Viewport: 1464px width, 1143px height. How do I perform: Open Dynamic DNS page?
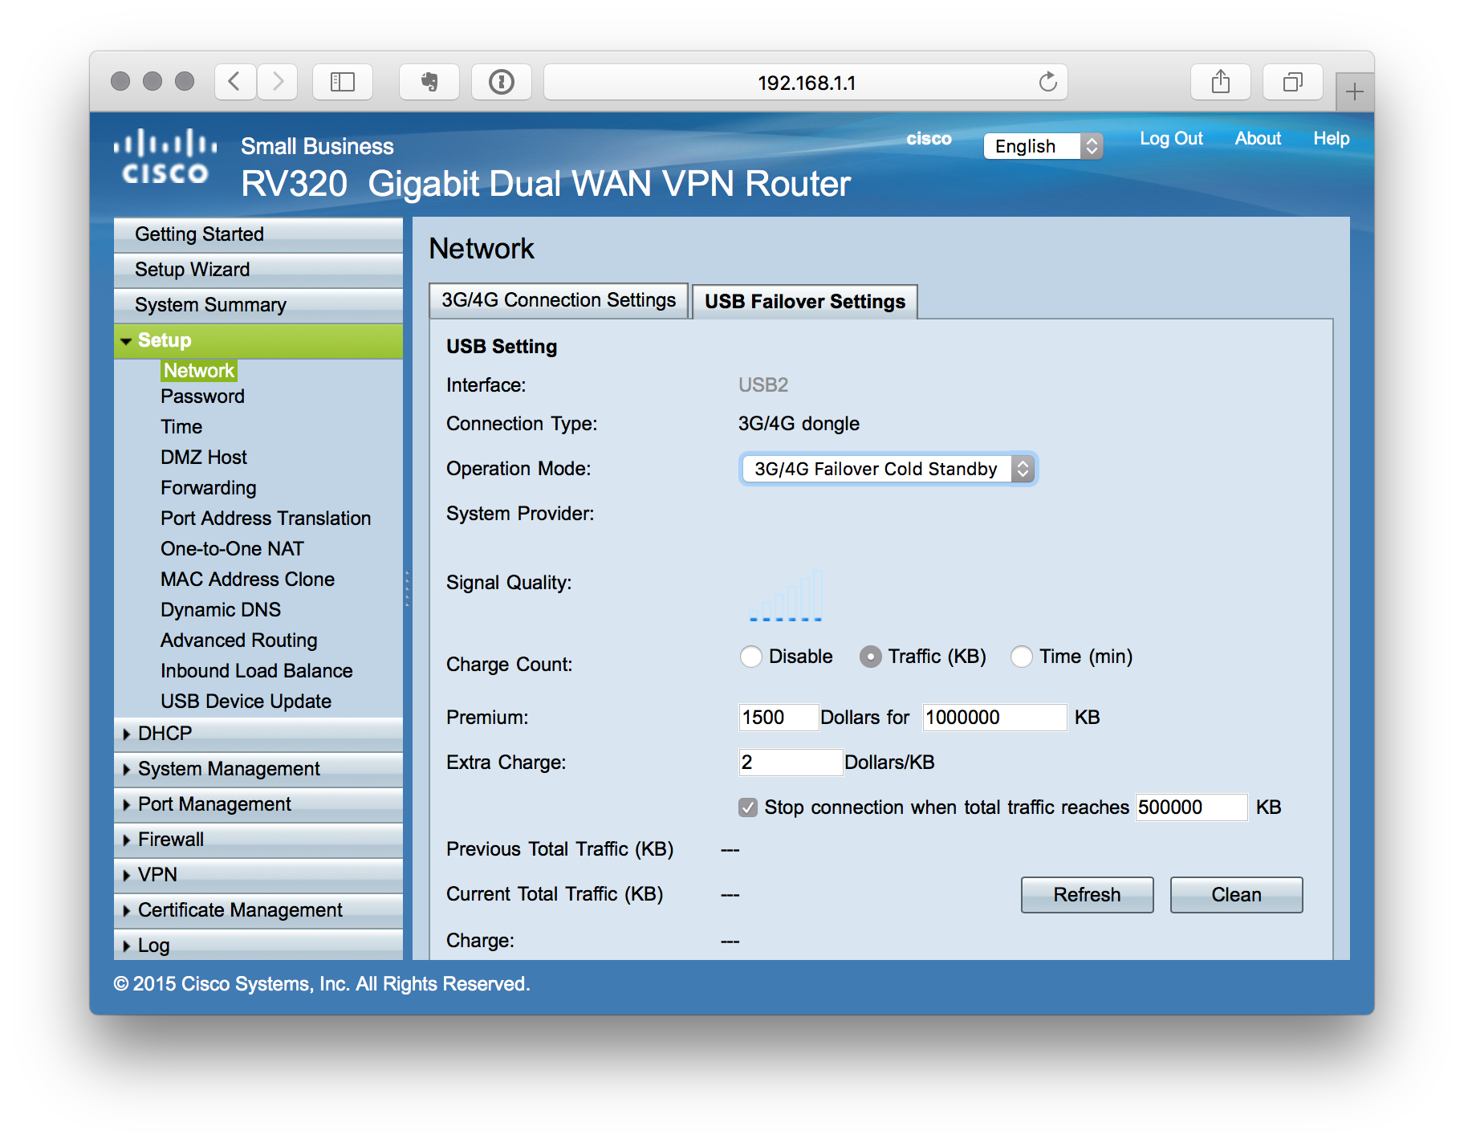pos(221,610)
